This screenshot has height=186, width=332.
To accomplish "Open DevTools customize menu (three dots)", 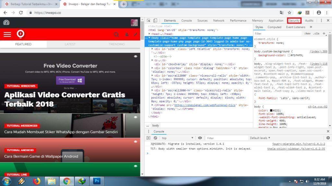I will pyautogui.click(x=321, y=20).
